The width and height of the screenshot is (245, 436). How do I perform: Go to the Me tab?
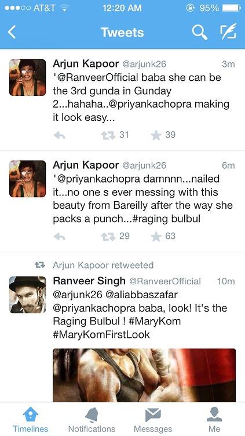pyautogui.click(x=214, y=420)
